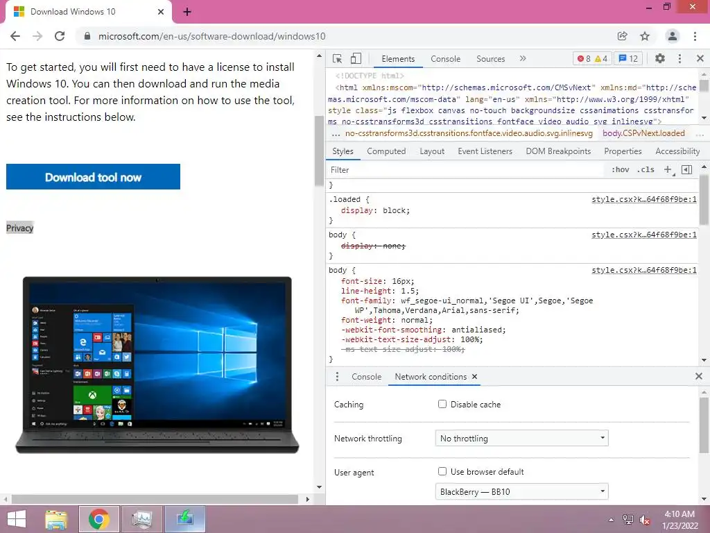Click the styles pane vertical scrollbar

point(704,199)
